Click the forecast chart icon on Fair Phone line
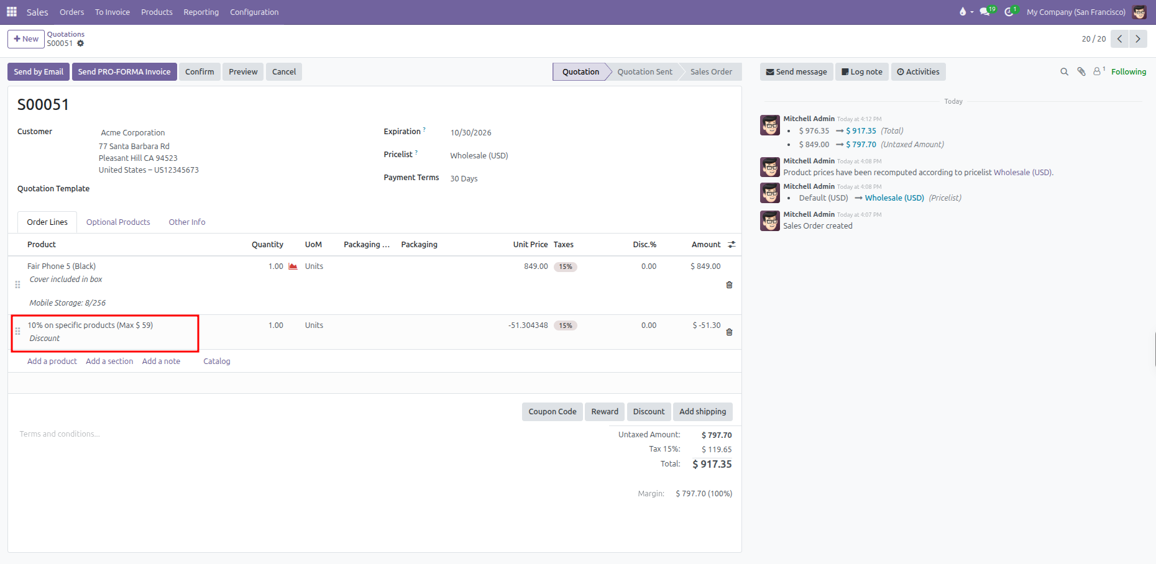The image size is (1156, 564). point(293,266)
